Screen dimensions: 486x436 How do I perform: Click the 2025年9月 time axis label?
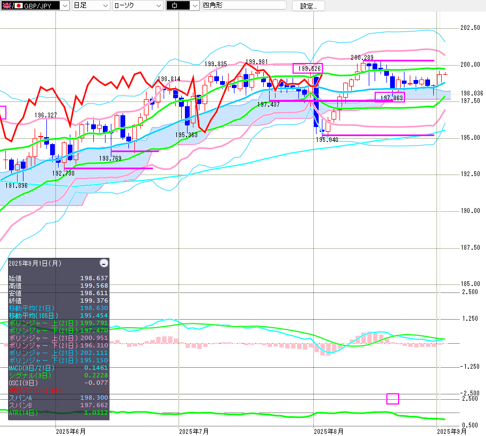pos(451,432)
